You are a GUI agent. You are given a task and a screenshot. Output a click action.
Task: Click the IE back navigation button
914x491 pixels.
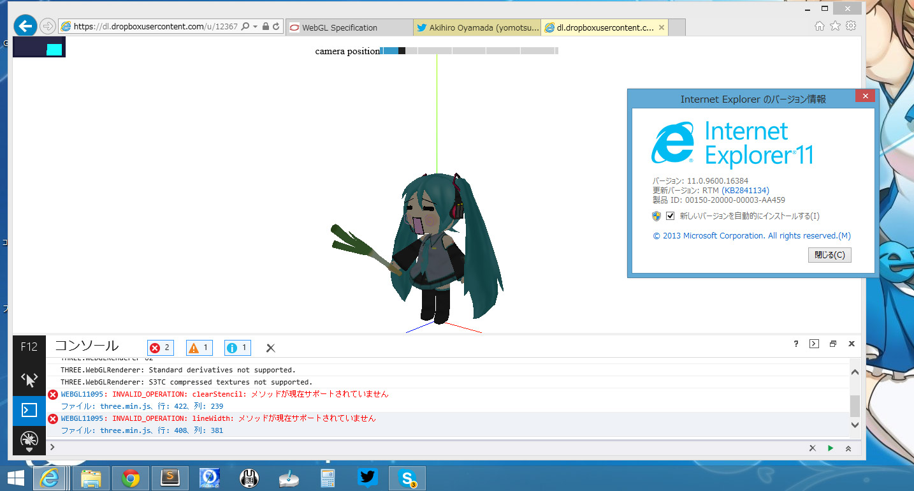point(25,26)
